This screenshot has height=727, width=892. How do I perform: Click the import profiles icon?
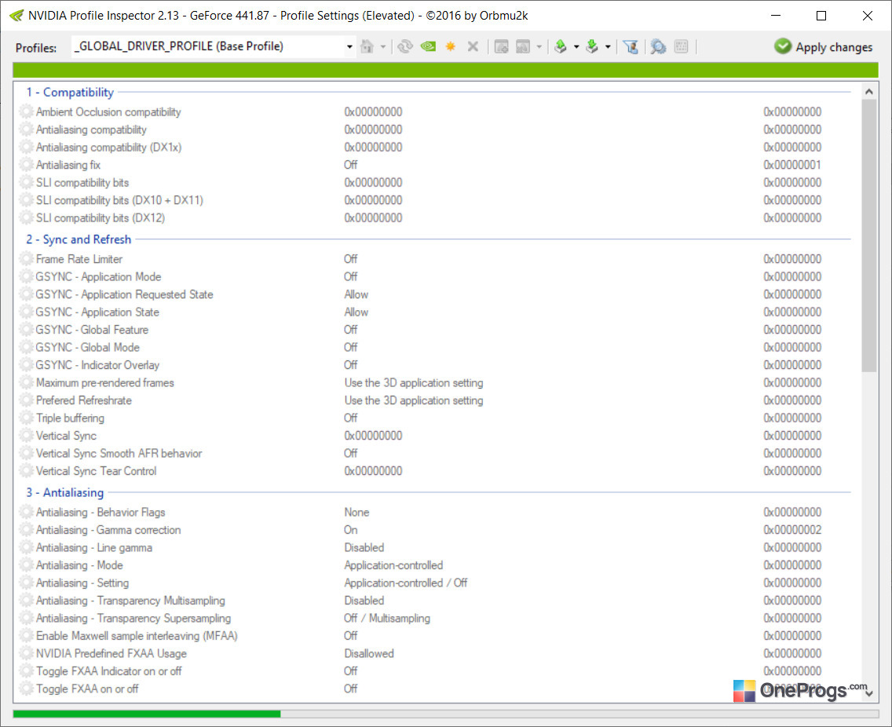pyautogui.click(x=592, y=46)
